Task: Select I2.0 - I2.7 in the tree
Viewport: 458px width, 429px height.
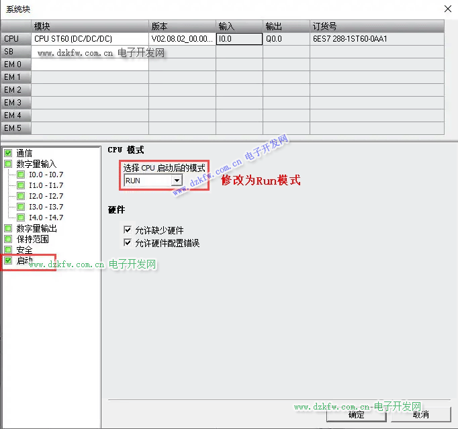Action: pos(46,196)
